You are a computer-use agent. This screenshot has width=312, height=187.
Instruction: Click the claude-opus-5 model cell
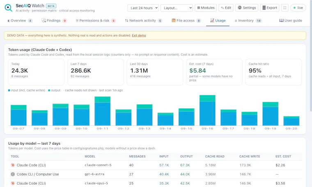(x=96, y=183)
